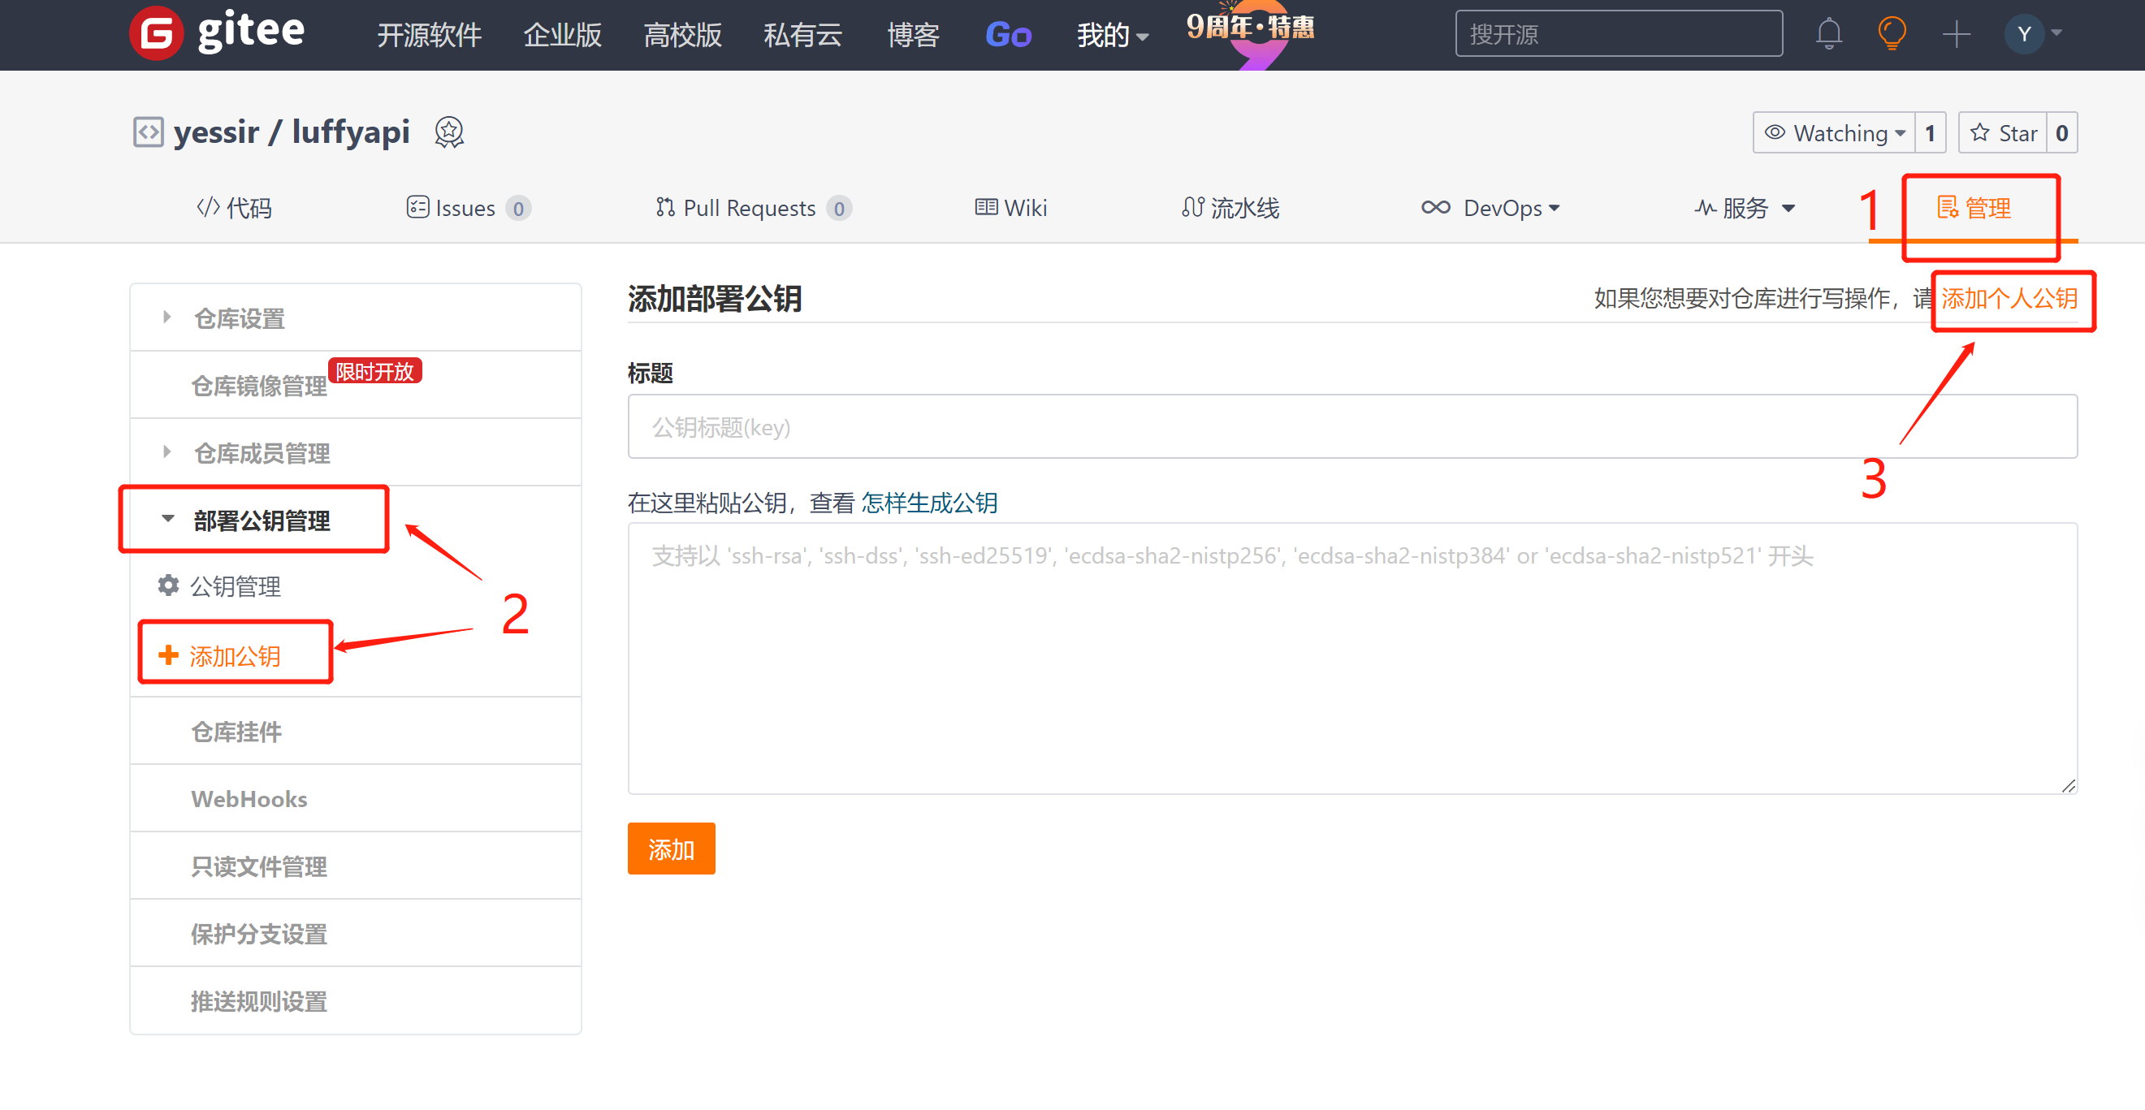
Task: Switch to the Issues tab
Action: (x=465, y=208)
